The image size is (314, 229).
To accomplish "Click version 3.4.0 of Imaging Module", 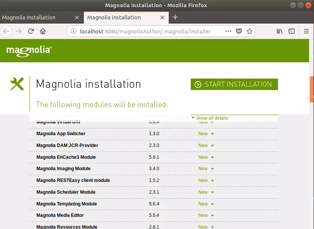I will [154, 169].
